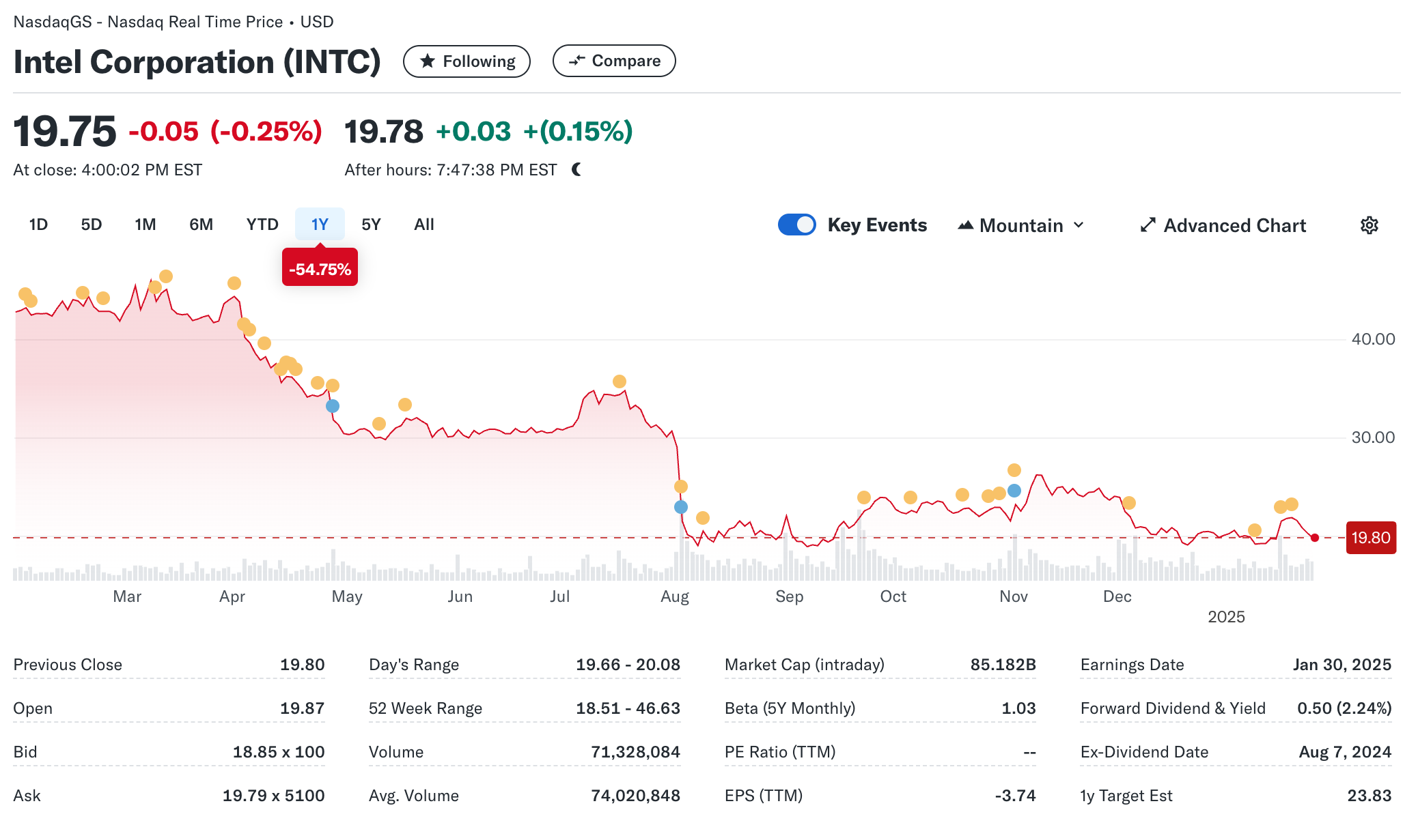Click the star icon in Following button

click(x=428, y=61)
